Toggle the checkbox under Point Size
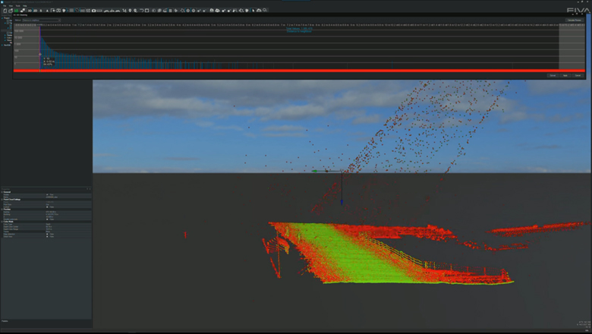Screen dimensions: 592x334 (x=47, y=207)
